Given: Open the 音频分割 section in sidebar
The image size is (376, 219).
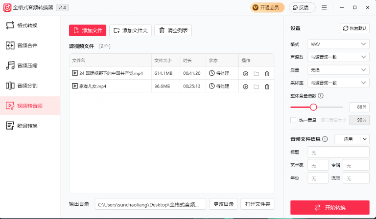Looking at the screenshot, I should click(30, 86).
